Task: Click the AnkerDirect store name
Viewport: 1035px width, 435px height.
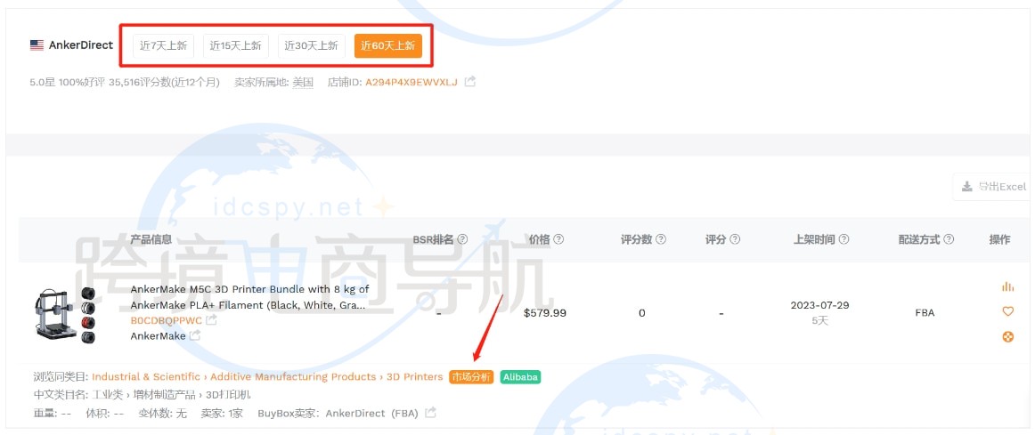Action: point(81,45)
